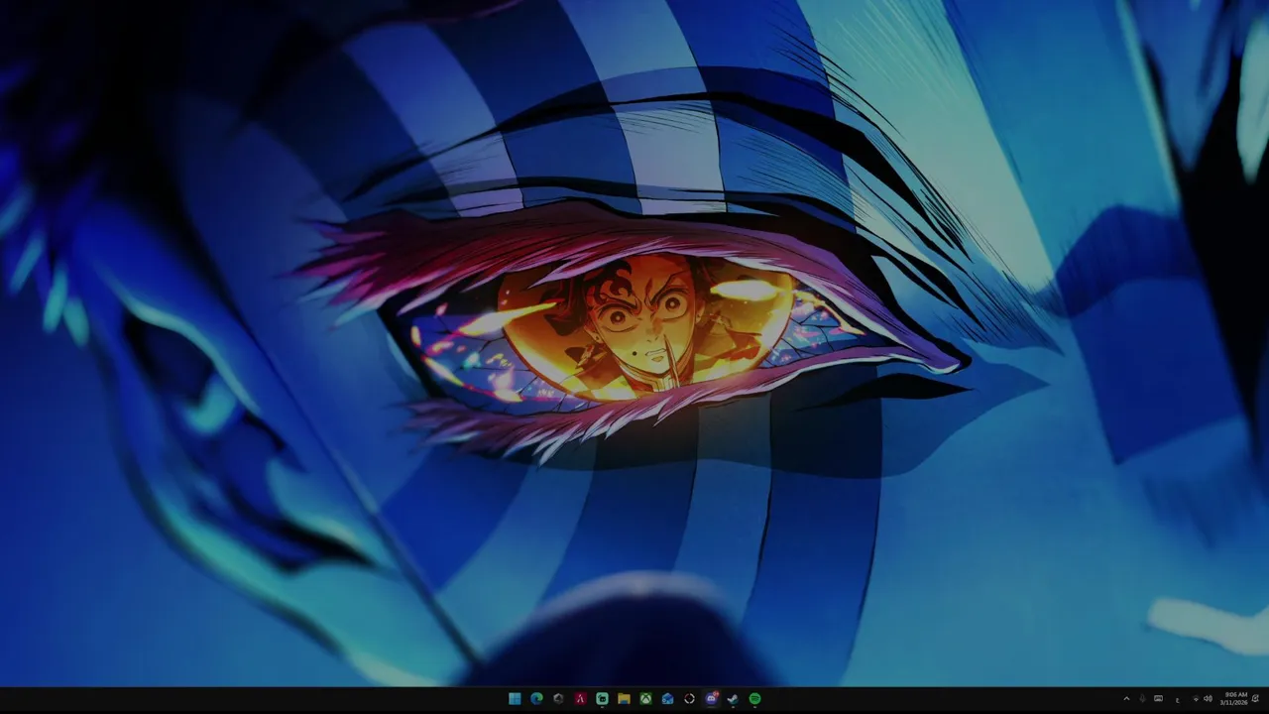The width and height of the screenshot is (1269, 714).
Task: Open the volume speaker tray icon
Action: tap(1208, 698)
